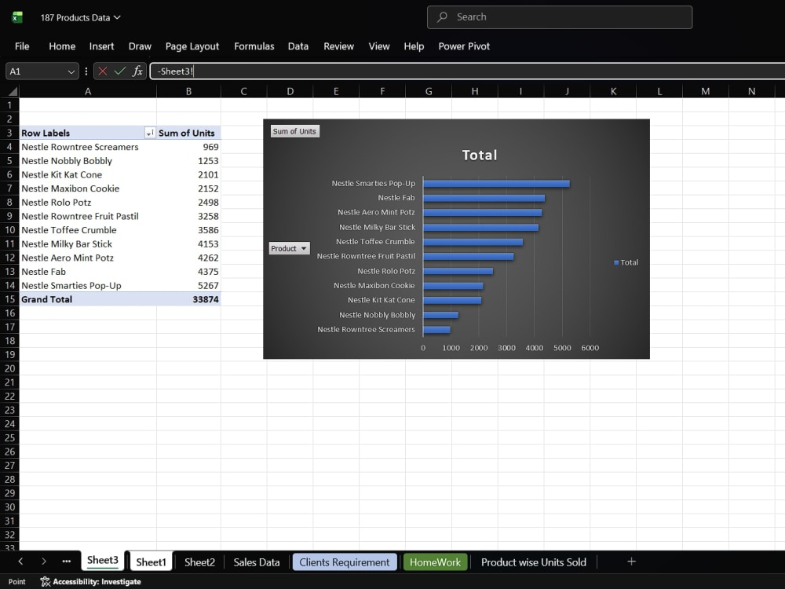Image resolution: width=785 pixels, height=589 pixels.
Task: Switch to Sheet3 tab
Action: pyautogui.click(x=103, y=561)
